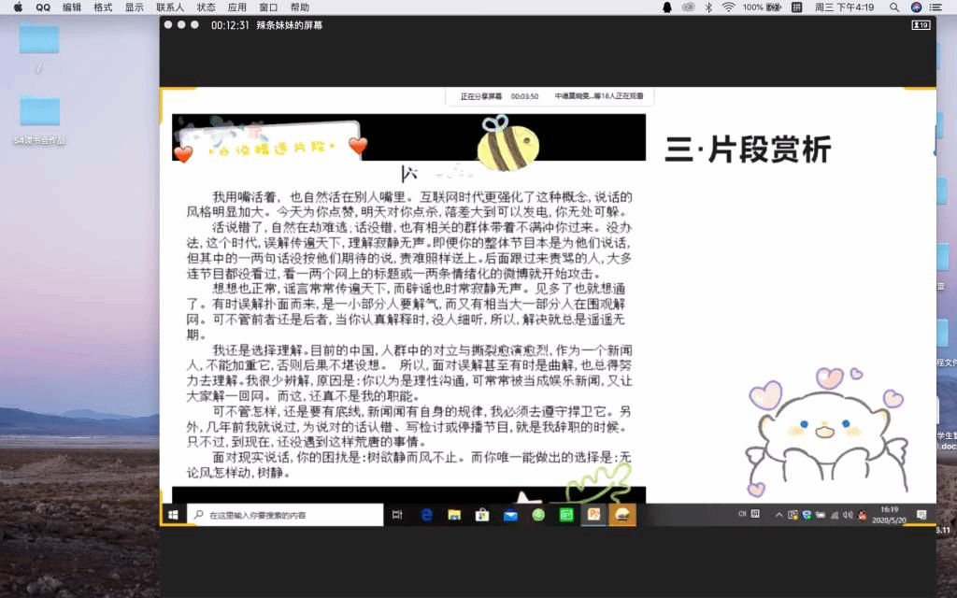Screen dimensions: 957x598
Task: Open the 联系人 menu
Action: [170, 7]
